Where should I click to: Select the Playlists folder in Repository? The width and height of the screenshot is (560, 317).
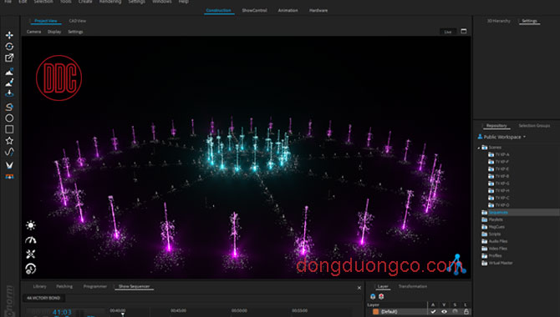496,219
